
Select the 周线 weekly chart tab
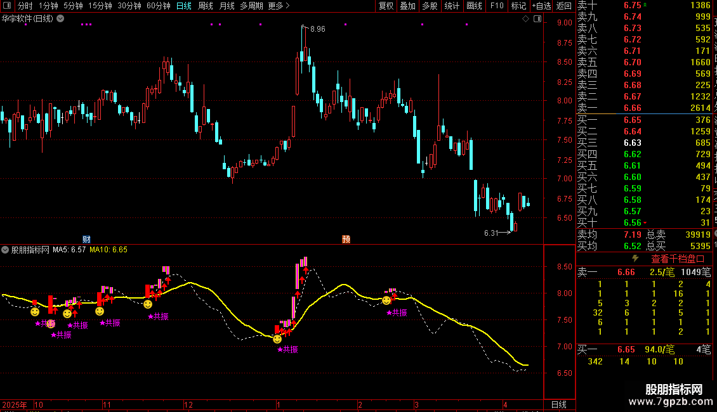pos(206,6)
